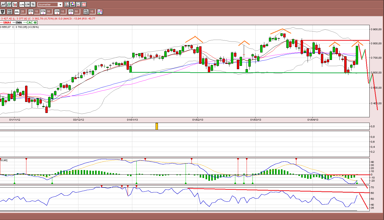The image size is (384, 220).
Task: Click the MACD: -13,94 status value
Action: pyautogui.click(x=72, y=19)
